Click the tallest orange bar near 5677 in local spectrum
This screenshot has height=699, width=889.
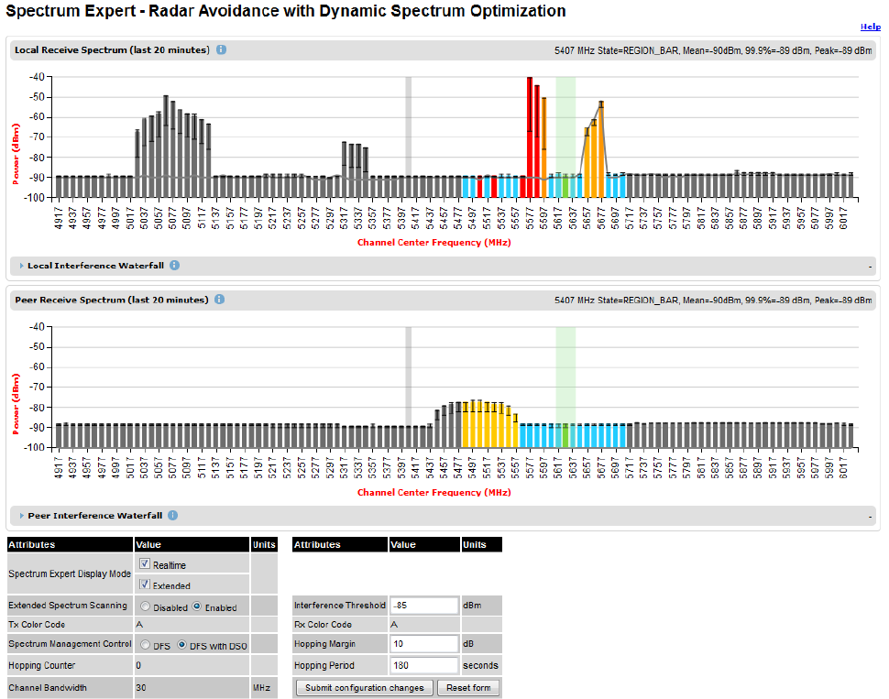click(601, 149)
